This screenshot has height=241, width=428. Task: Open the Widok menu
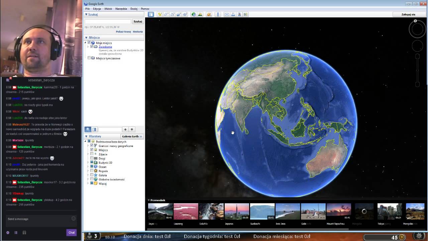pos(108,9)
